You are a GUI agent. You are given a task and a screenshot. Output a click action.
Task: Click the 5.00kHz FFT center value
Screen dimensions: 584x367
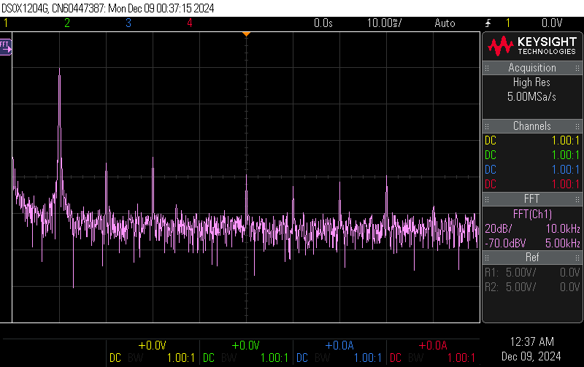[563, 244]
